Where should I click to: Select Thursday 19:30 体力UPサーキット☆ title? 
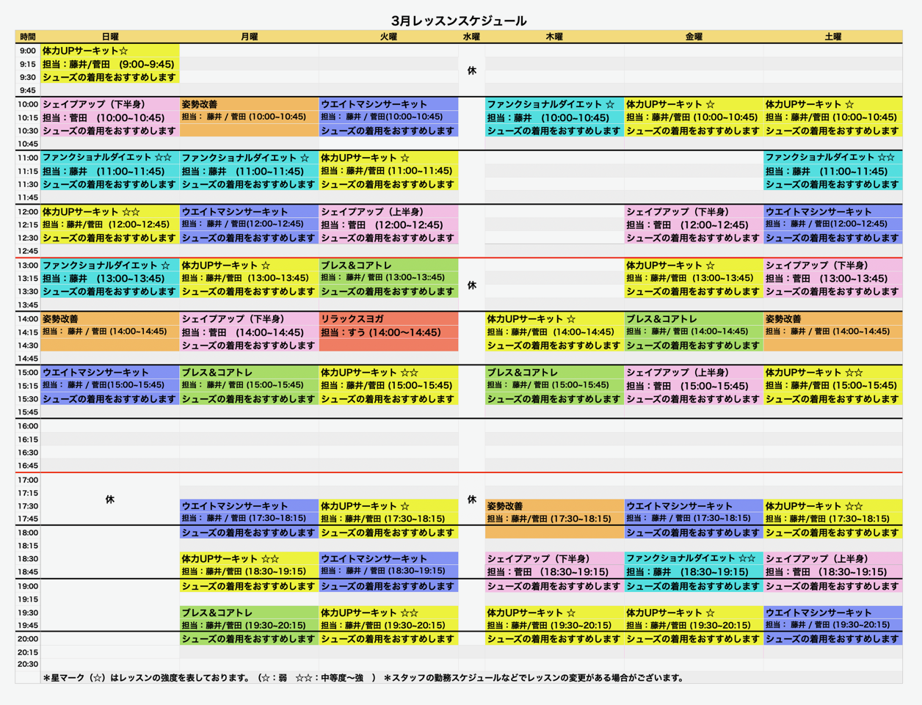point(531,613)
